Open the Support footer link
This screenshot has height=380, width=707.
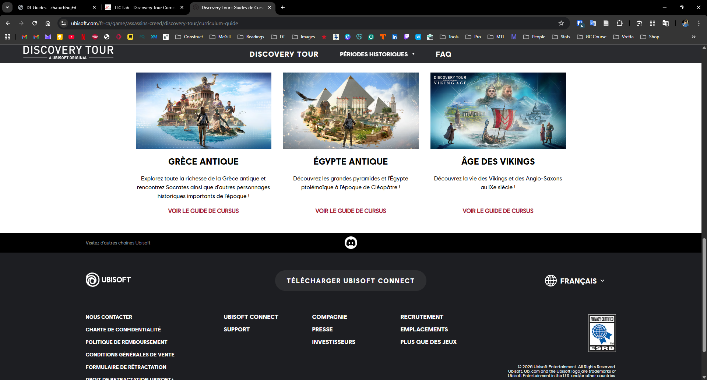click(236, 330)
